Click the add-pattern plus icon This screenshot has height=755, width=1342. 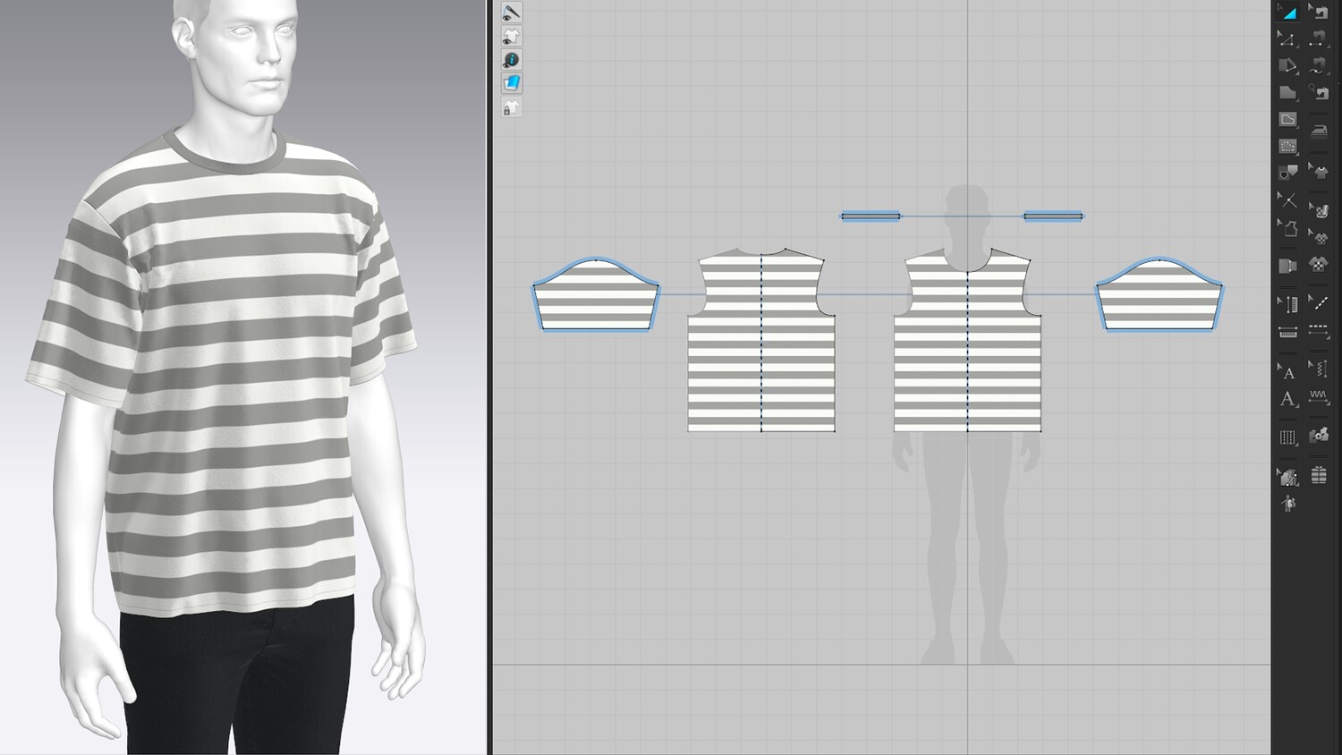point(1319,436)
